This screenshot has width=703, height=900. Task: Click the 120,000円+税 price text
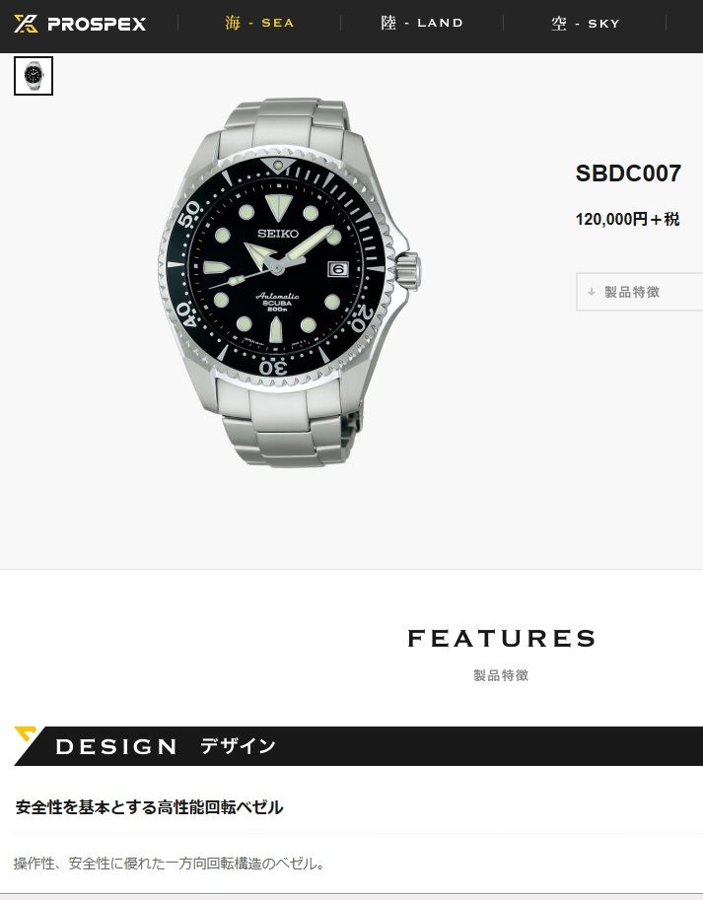point(627,219)
